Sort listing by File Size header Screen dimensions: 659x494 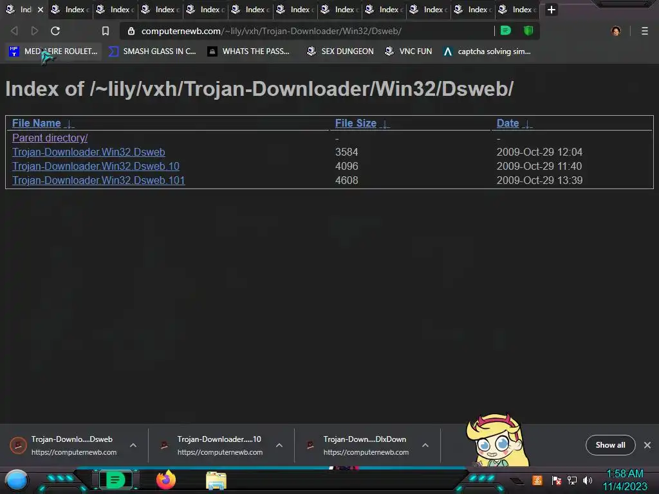coord(355,123)
